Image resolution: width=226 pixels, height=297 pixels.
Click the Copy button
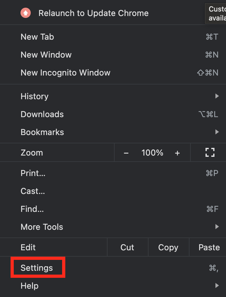click(x=168, y=247)
